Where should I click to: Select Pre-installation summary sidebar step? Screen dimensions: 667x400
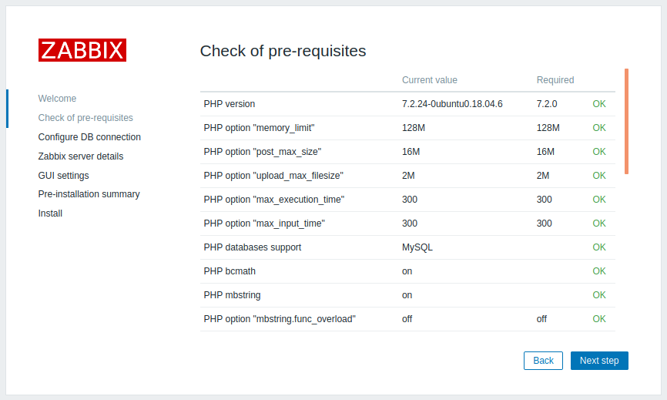click(89, 194)
